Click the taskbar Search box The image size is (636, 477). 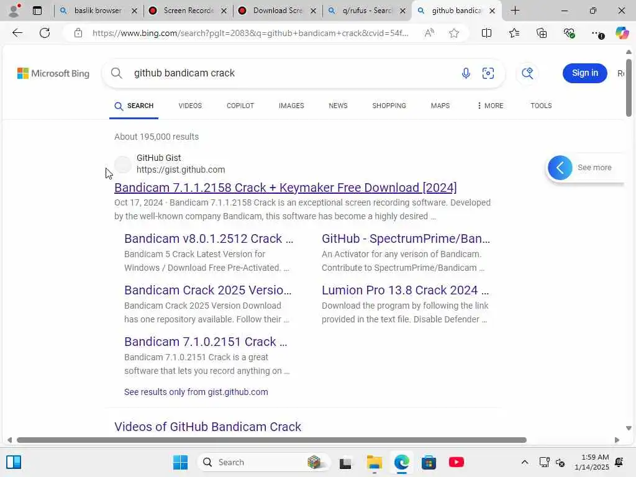pos(263,462)
